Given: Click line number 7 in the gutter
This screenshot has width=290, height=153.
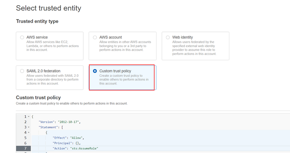Looking at the screenshot, I should click(x=25, y=148).
